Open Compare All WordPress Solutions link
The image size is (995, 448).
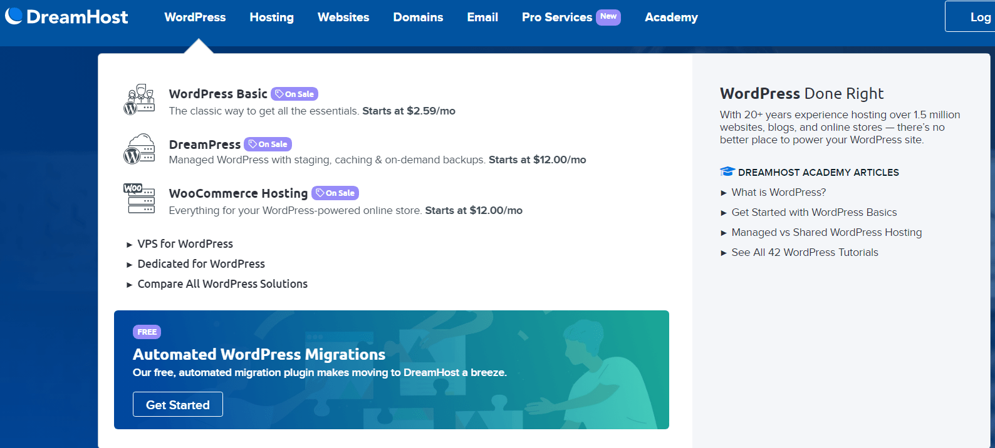(x=222, y=284)
